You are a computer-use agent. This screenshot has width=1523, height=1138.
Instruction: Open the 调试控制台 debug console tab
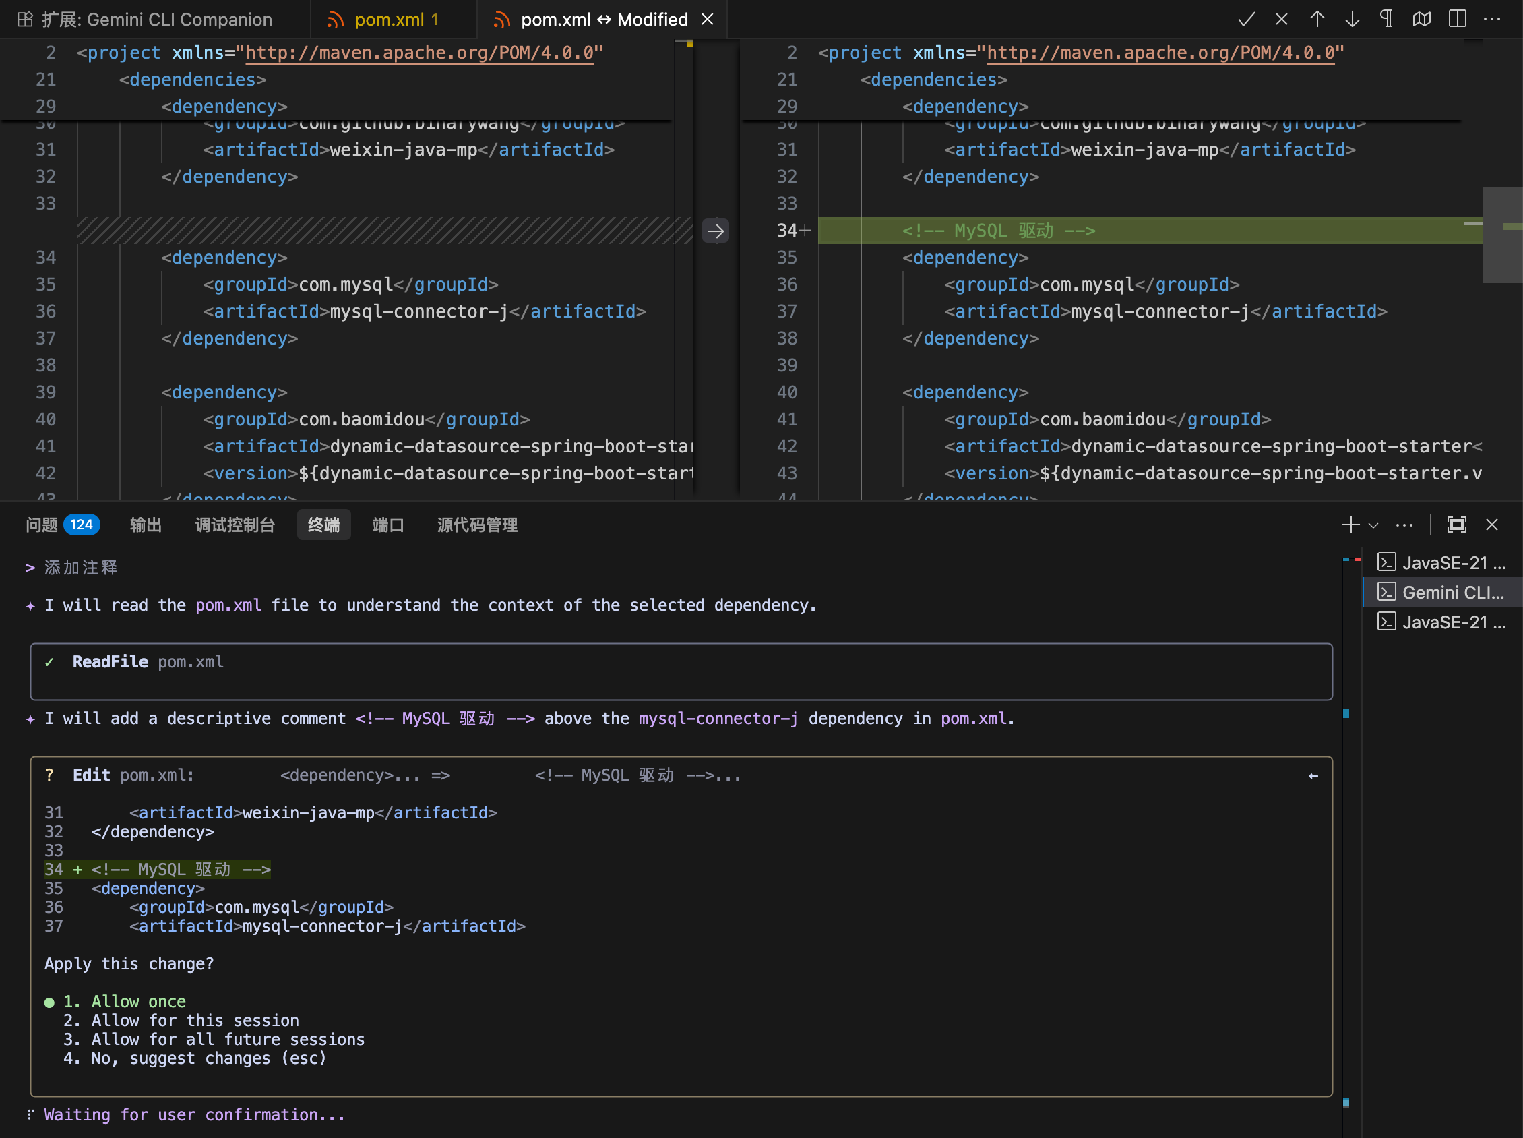235,525
